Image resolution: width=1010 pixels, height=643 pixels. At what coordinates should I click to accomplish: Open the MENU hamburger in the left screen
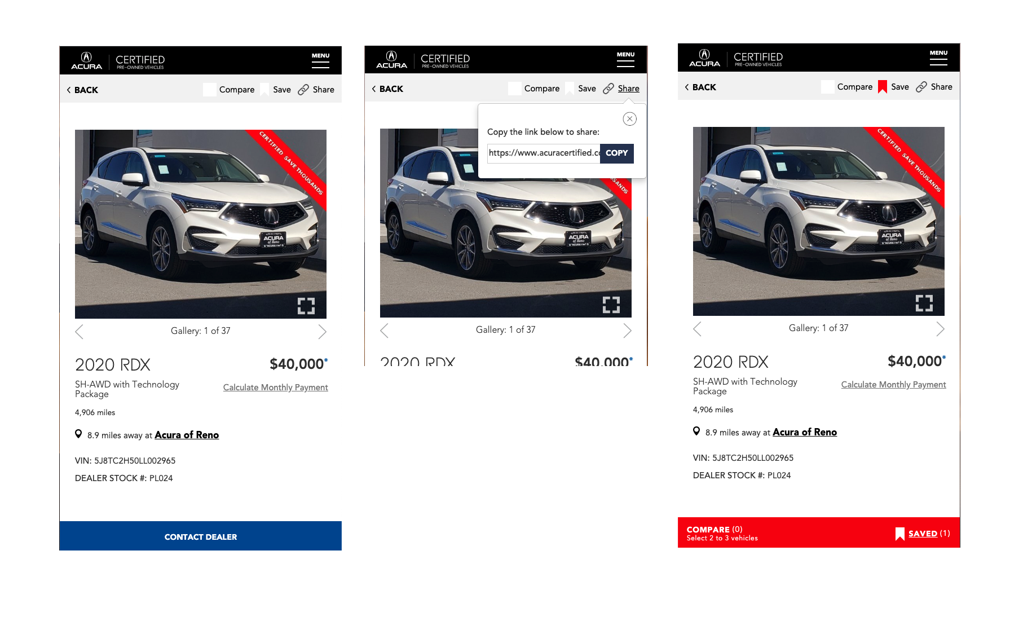point(320,60)
